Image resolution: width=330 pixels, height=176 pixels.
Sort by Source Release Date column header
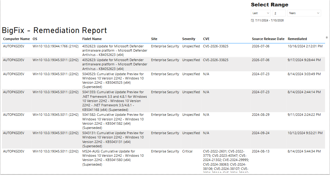point(268,39)
